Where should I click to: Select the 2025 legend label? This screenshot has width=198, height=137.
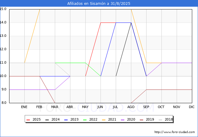pyautogui.click(x=37, y=119)
